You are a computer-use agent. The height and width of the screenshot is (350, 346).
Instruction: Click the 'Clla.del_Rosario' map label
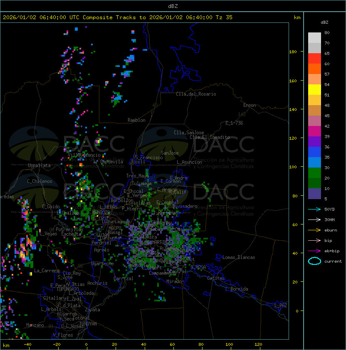[196, 94]
